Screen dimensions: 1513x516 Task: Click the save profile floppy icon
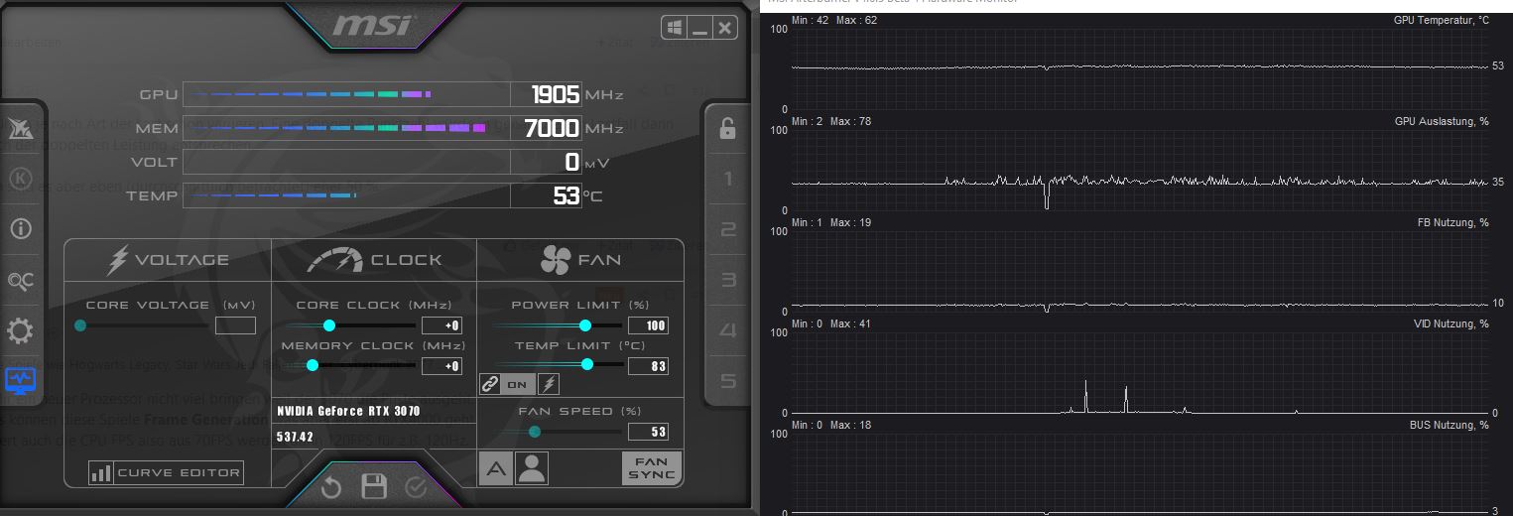click(374, 486)
